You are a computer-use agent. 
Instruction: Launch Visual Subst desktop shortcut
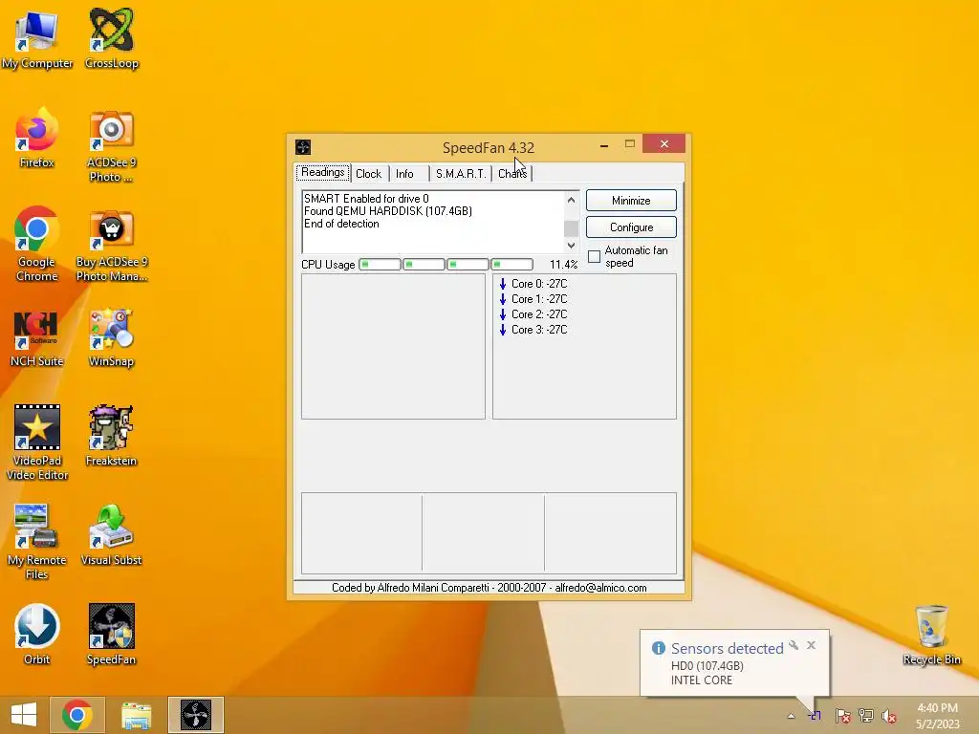[x=111, y=535]
